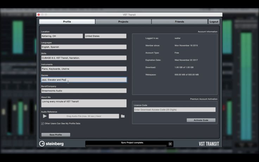This screenshot has width=259, height=162.
Task: Open the folder browse icon for audio reference
Action: pos(123,116)
